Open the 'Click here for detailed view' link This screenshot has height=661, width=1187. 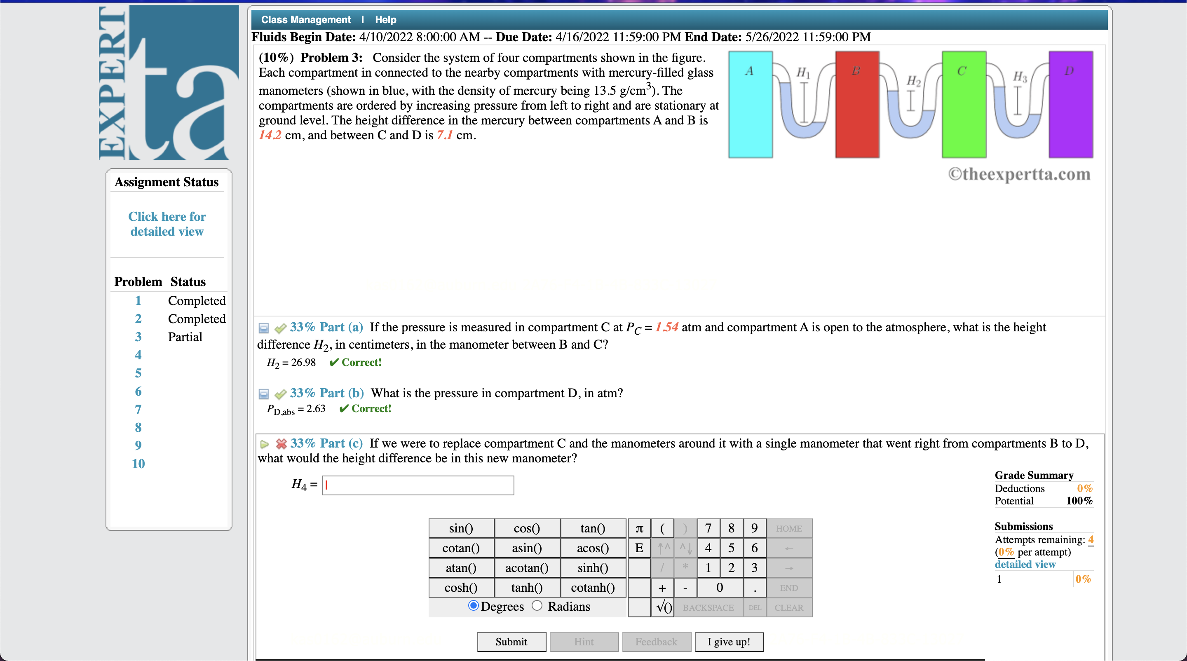point(167,224)
